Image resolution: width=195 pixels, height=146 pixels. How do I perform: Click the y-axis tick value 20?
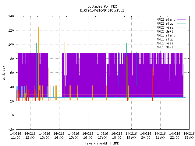(12, 101)
